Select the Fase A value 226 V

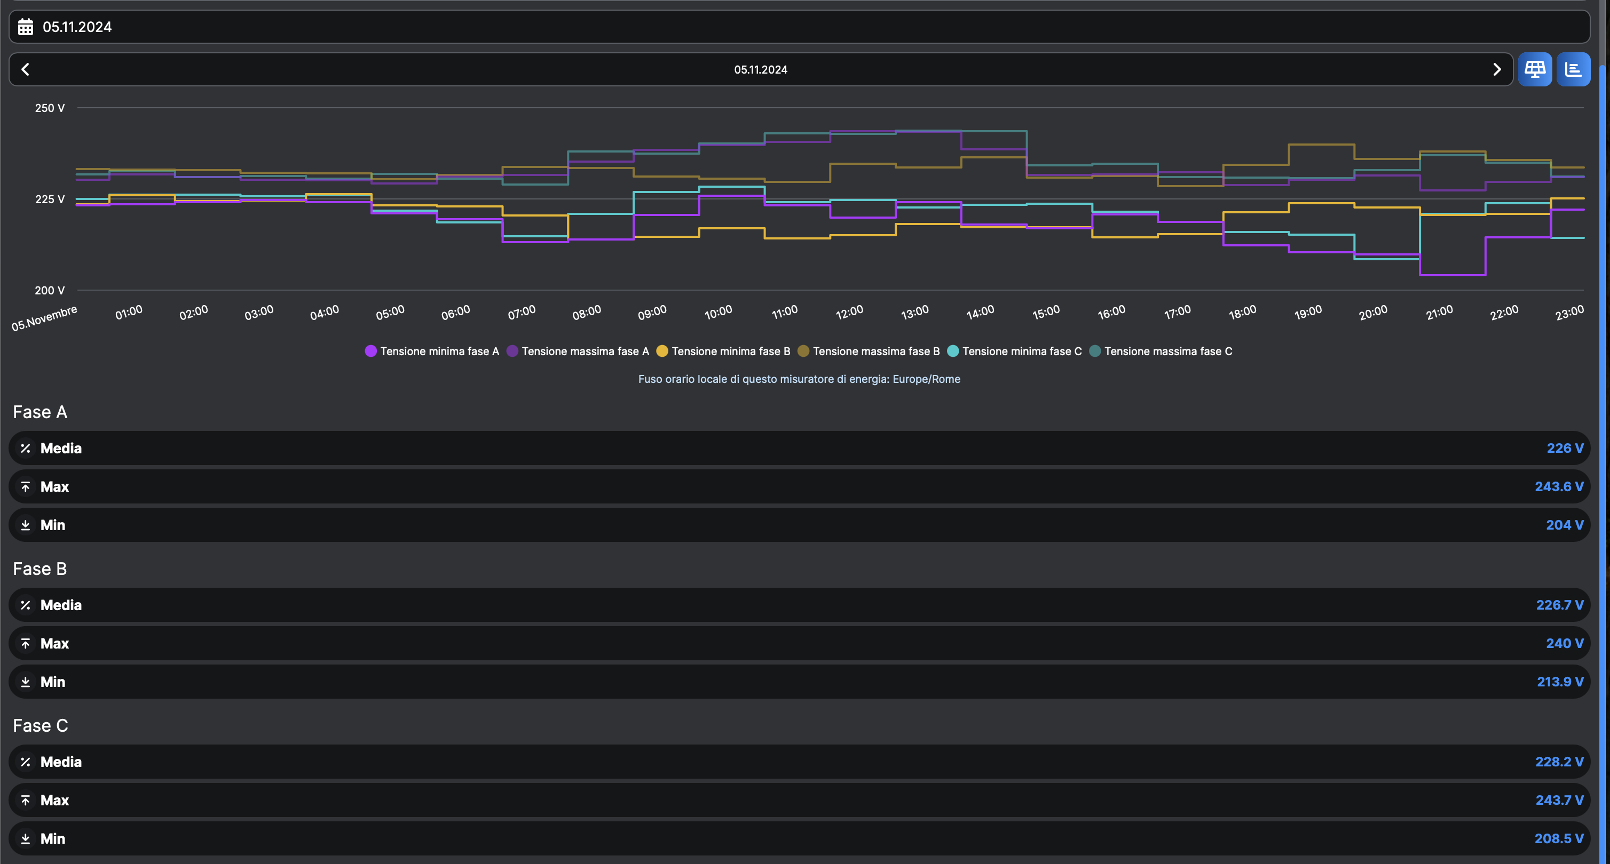1565,448
